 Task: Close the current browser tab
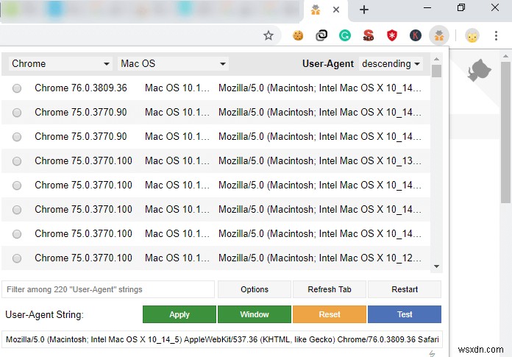(336, 10)
